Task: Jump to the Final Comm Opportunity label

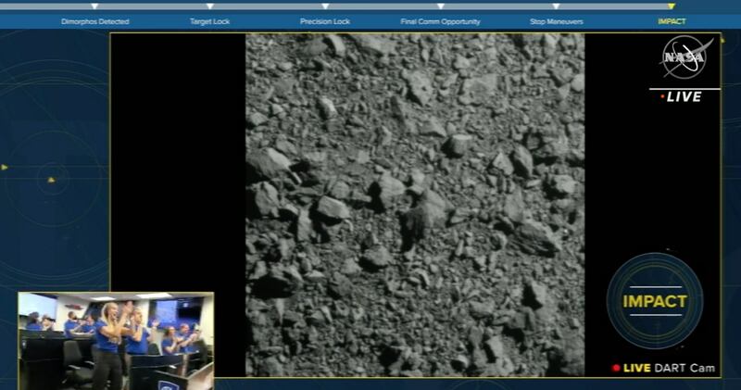Action: pos(439,20)
